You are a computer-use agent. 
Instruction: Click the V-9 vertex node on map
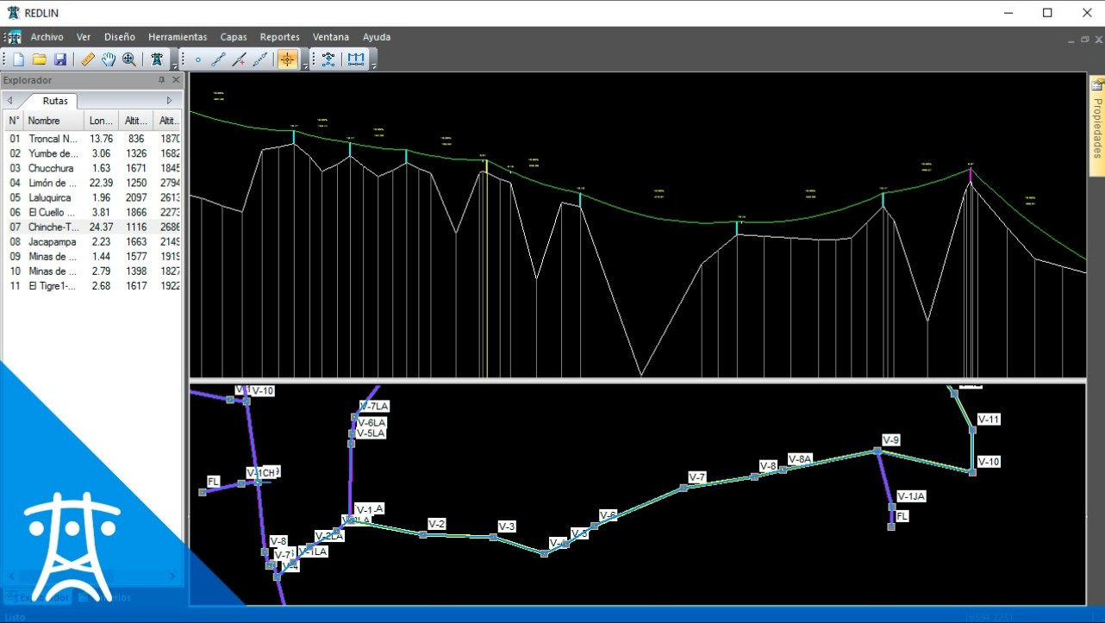[x=877, y=451]
